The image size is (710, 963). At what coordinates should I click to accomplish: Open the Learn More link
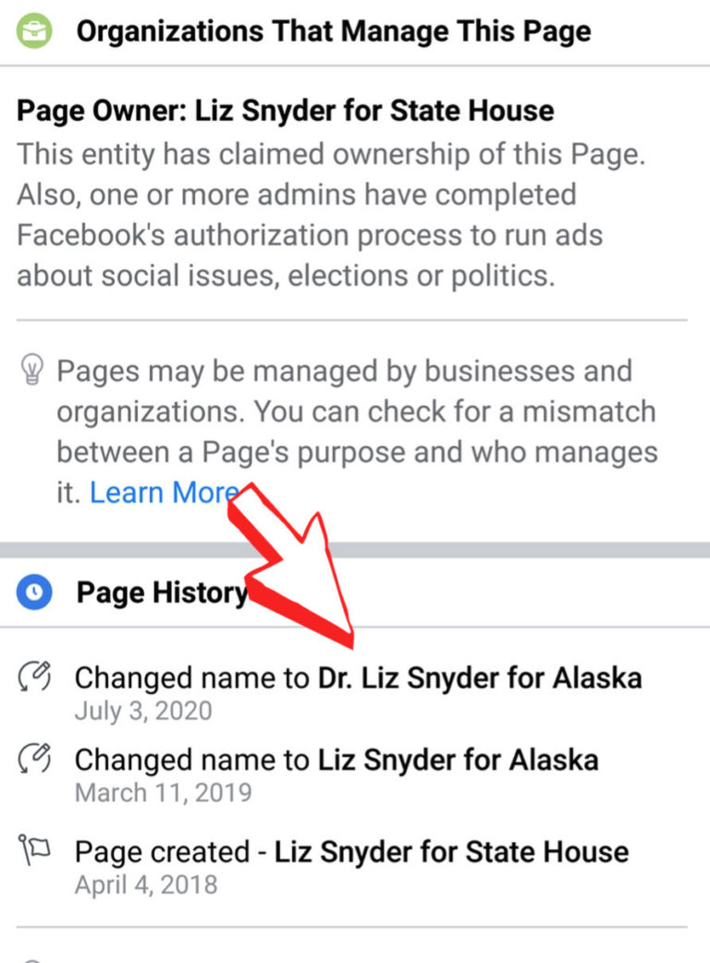pyautogui.click(x=163, y=492)
